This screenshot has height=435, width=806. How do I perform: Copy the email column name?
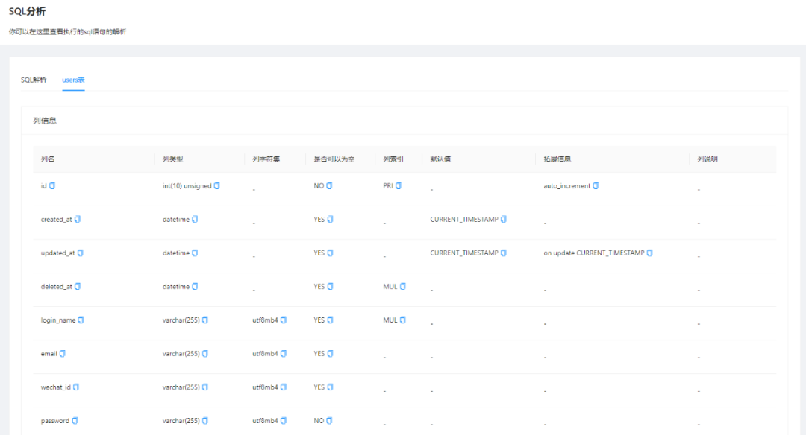point(62,353)
